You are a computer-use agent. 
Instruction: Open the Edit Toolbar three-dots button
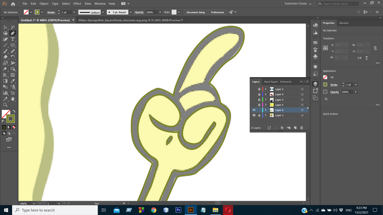click(9, 148)
